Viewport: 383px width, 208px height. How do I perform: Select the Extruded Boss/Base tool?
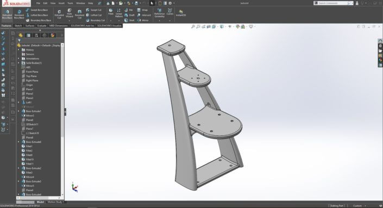(7, 15)
